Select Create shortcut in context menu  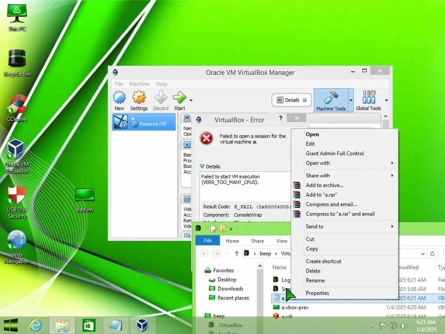pyautogui.click(x=345, y=261)
